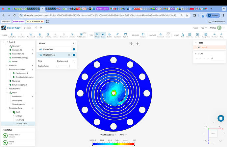Toggle the Legend view button
The height and width of the screenshot is (147, 227).
[103, 35]
